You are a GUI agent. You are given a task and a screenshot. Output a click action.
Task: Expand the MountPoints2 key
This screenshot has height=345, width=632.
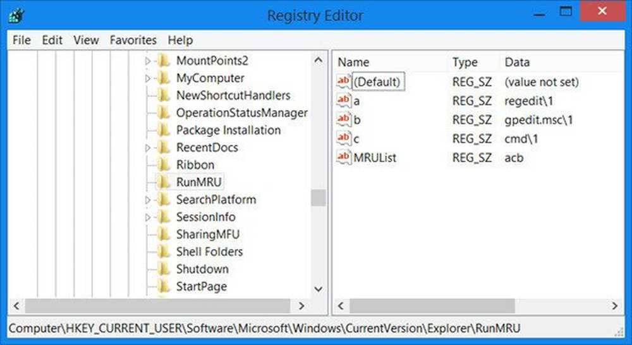pos(147,61)
